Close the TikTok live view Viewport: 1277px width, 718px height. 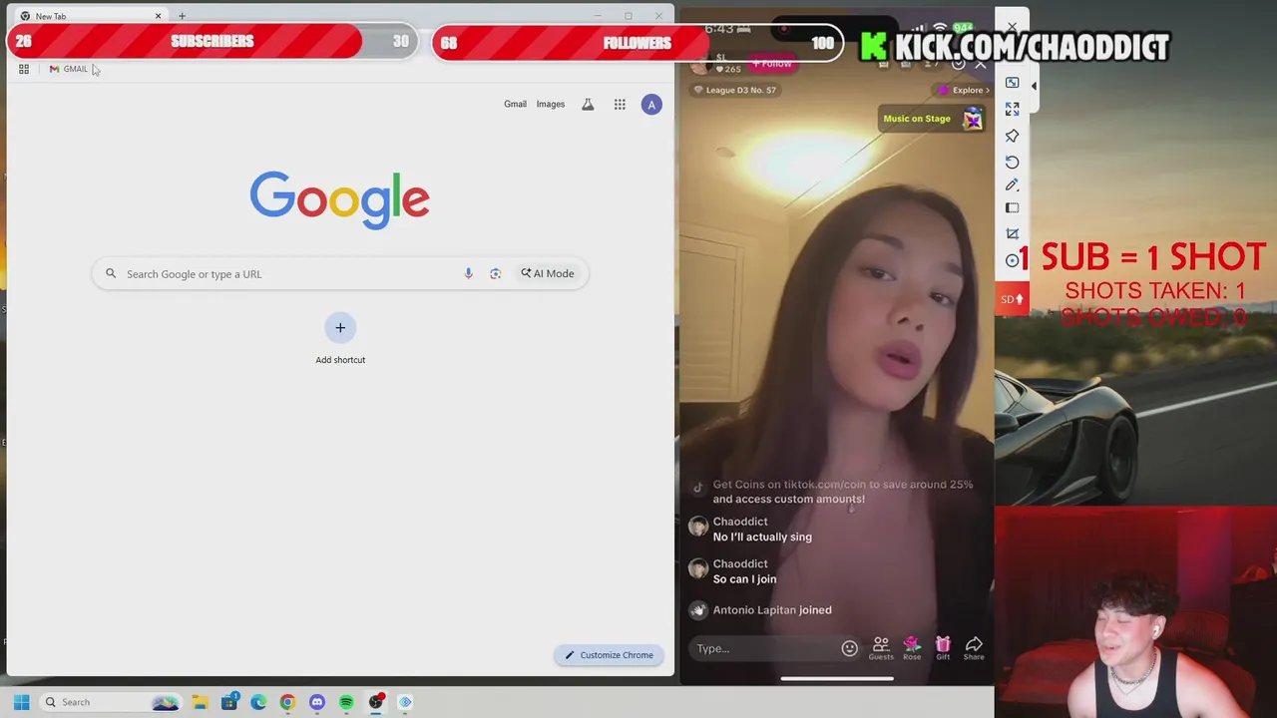(x=981, y=64)
